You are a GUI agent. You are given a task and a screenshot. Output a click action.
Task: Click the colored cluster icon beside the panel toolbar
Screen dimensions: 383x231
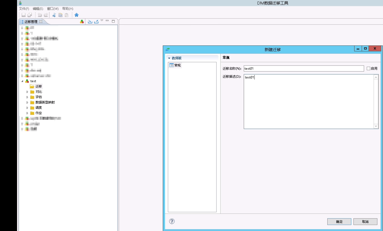pos(82,21)
